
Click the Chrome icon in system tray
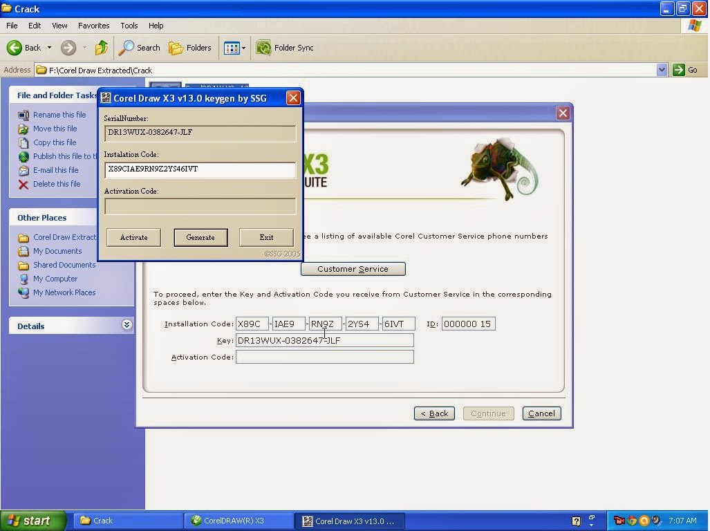tap(632, 521)
